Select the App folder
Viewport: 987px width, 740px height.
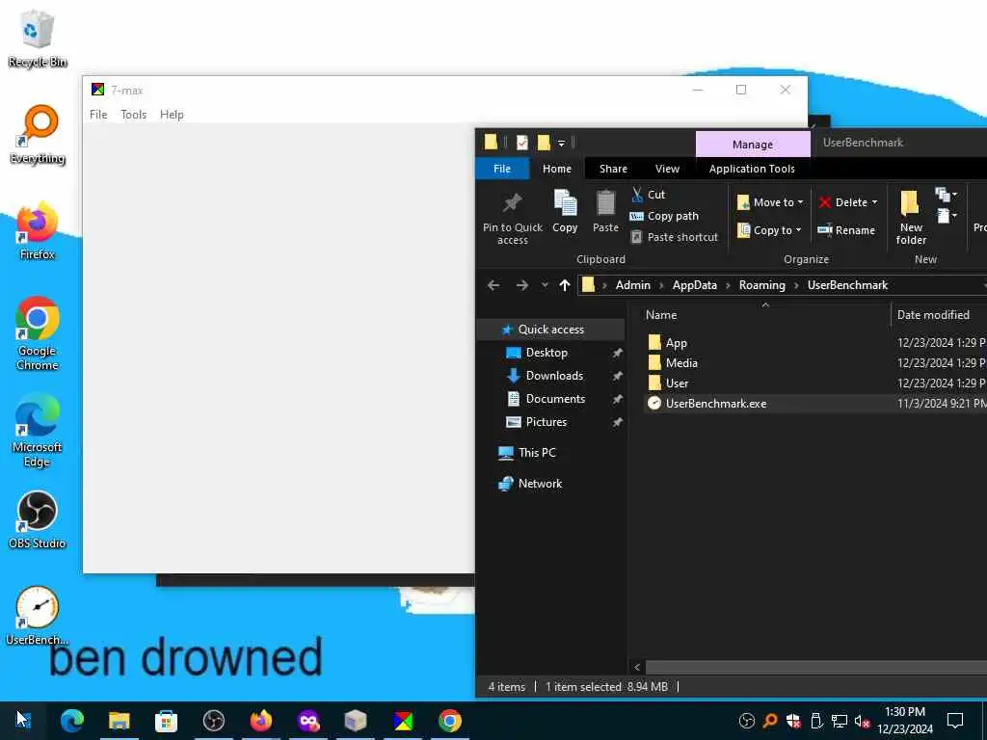tap(676, 343)
